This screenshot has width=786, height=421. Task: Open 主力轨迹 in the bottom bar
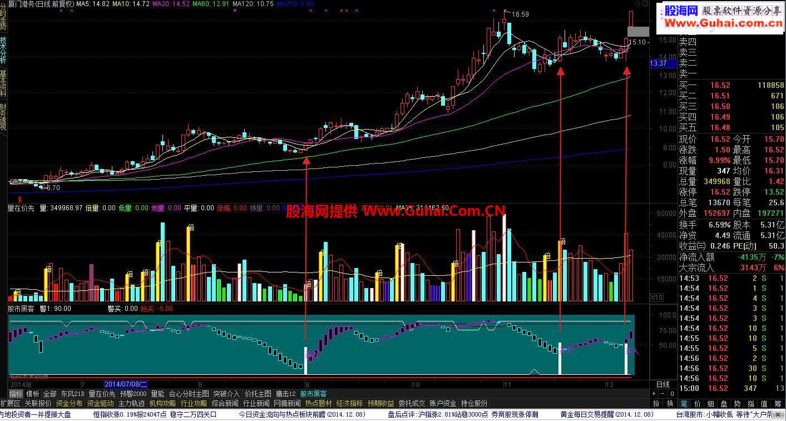tap(132, 403)
